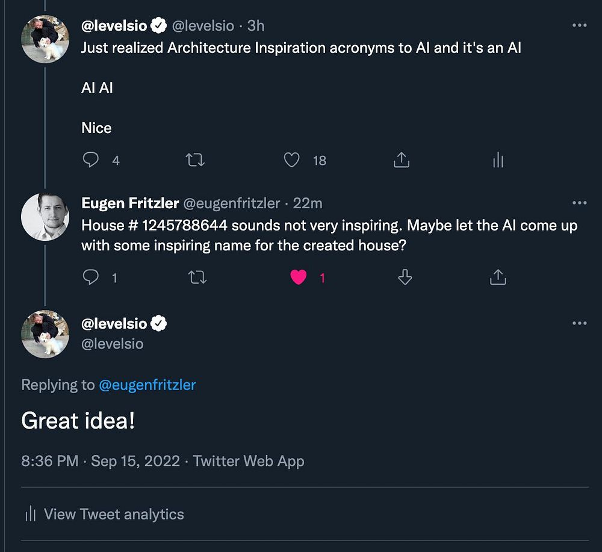Reply to levelsio's acronym tweet
The image size is (602, 552).
click(x=91, y=160)
